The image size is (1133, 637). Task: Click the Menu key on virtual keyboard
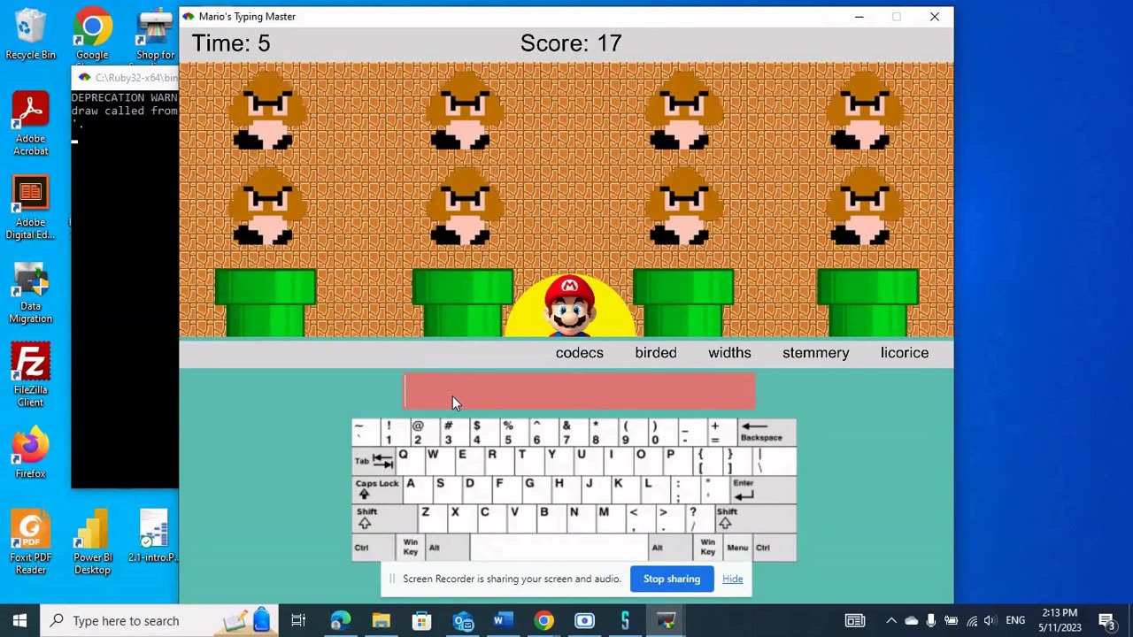tap(737, 548)
